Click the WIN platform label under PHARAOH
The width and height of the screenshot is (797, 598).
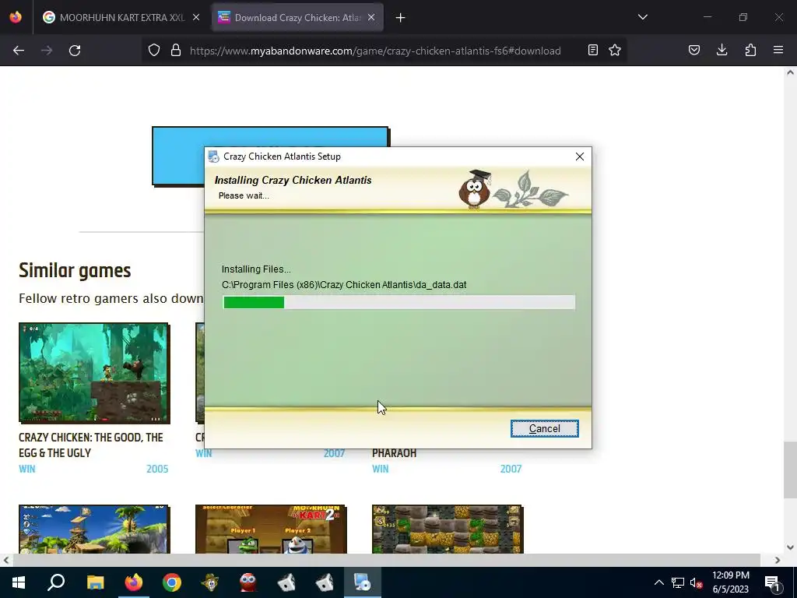(x=380, y=469)
